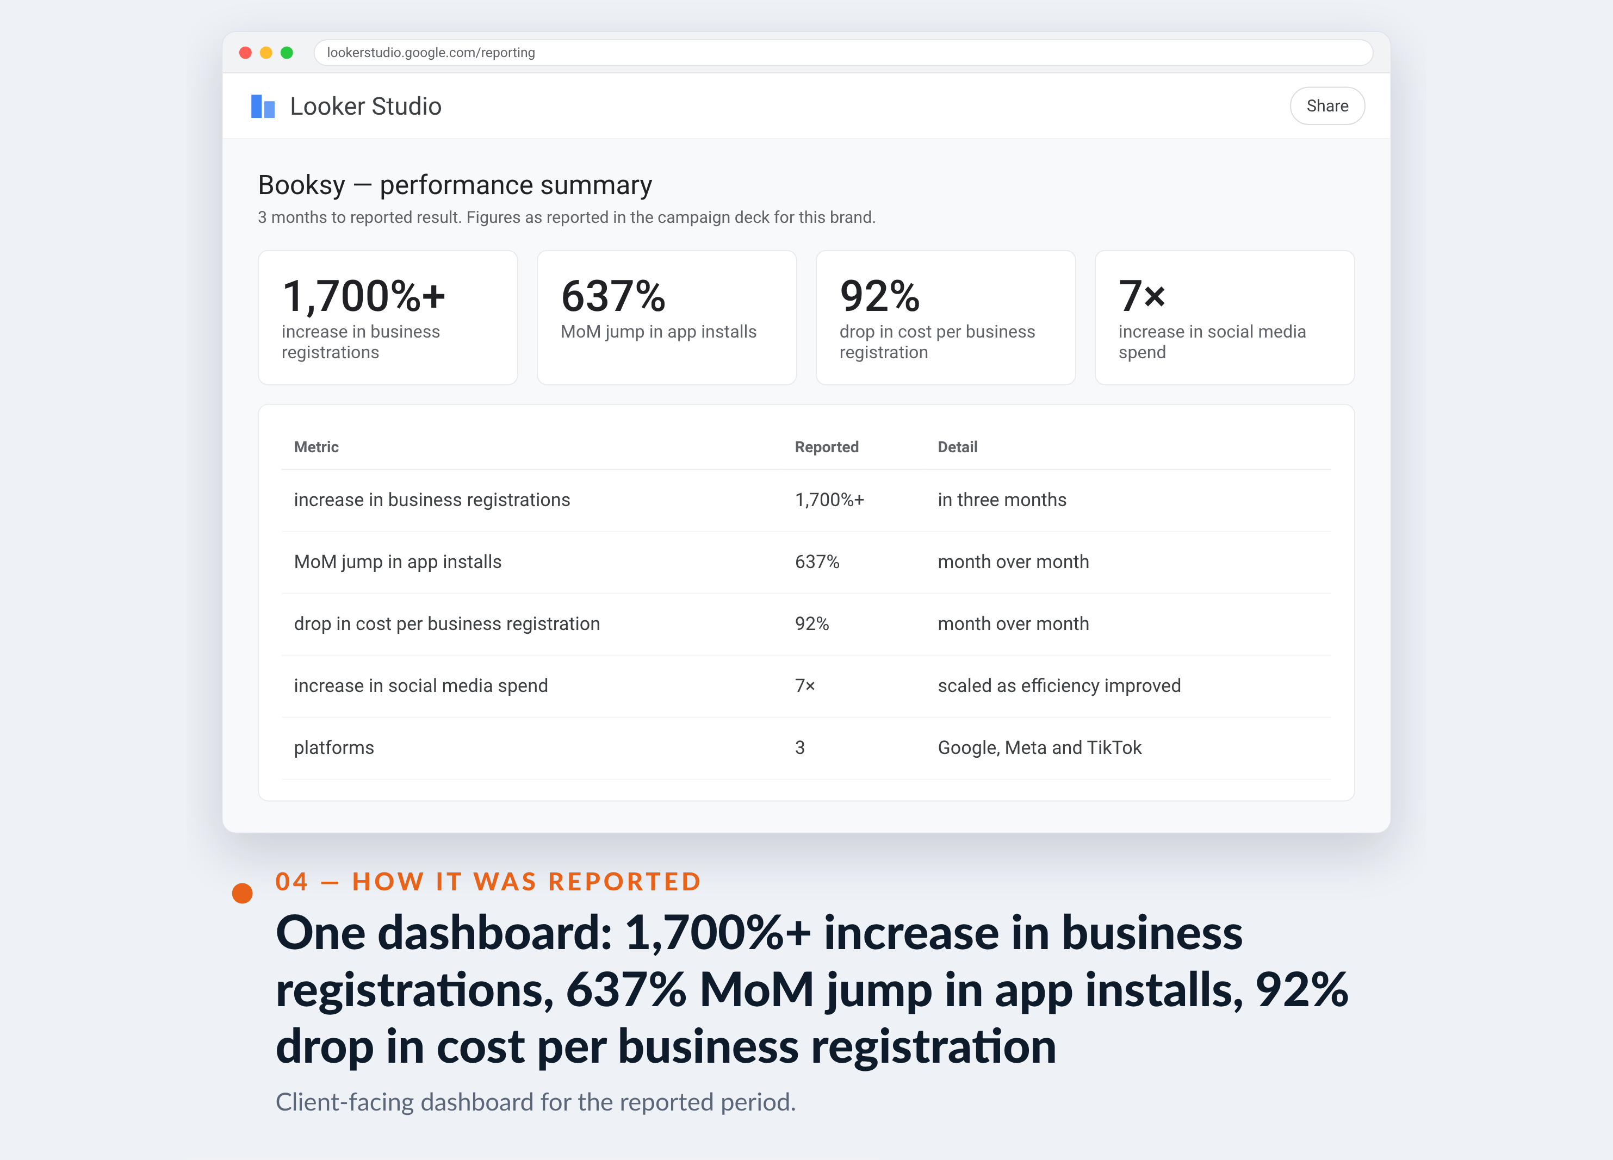The height and width of the screenshot is (1160, 1613).
Task: Click table cell '3' in platforms row
Action: pyautogui.click(x=800, y=747)
